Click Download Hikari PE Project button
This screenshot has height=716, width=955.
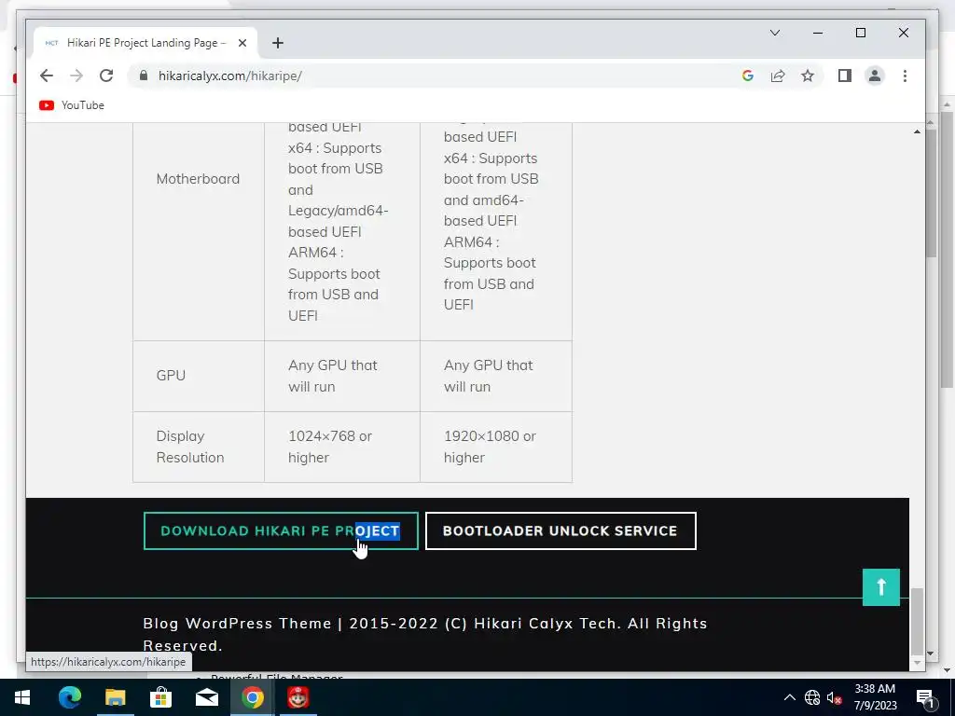281,530
